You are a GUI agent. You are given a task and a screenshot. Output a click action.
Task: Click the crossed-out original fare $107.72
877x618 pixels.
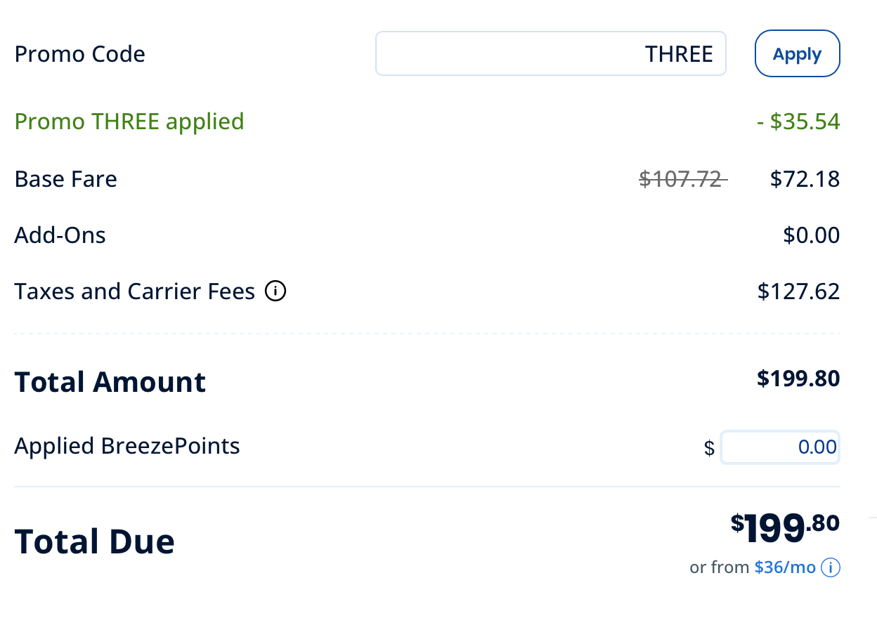(682, 179)
